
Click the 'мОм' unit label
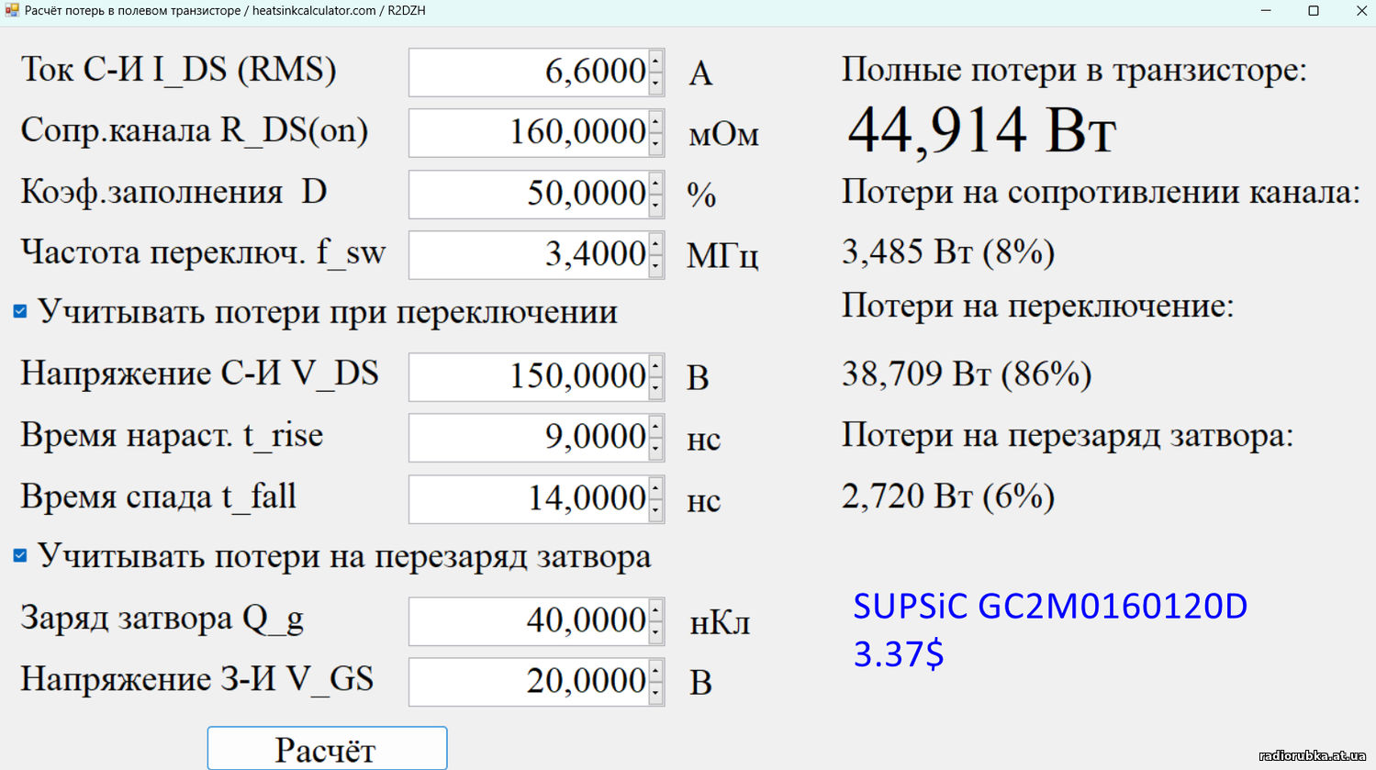coord(723,135)
